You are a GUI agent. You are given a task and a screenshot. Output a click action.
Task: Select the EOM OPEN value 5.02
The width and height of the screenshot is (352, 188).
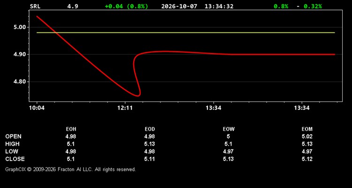(x=307, y=136)
